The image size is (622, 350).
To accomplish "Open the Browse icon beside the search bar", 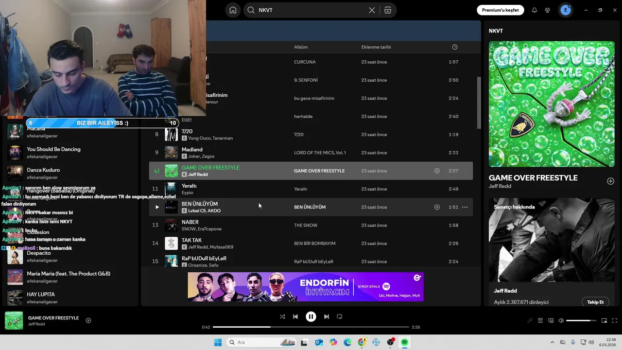I will [x=387, y=10].
